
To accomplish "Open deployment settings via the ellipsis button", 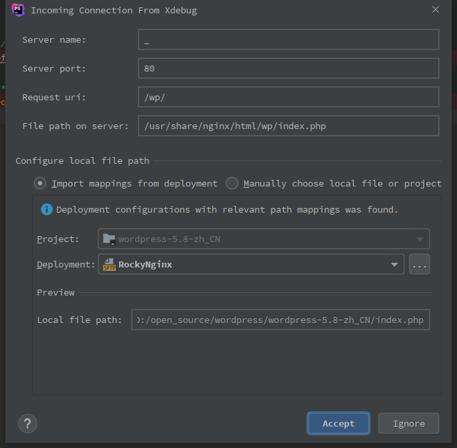I will [x=420, y=265].
